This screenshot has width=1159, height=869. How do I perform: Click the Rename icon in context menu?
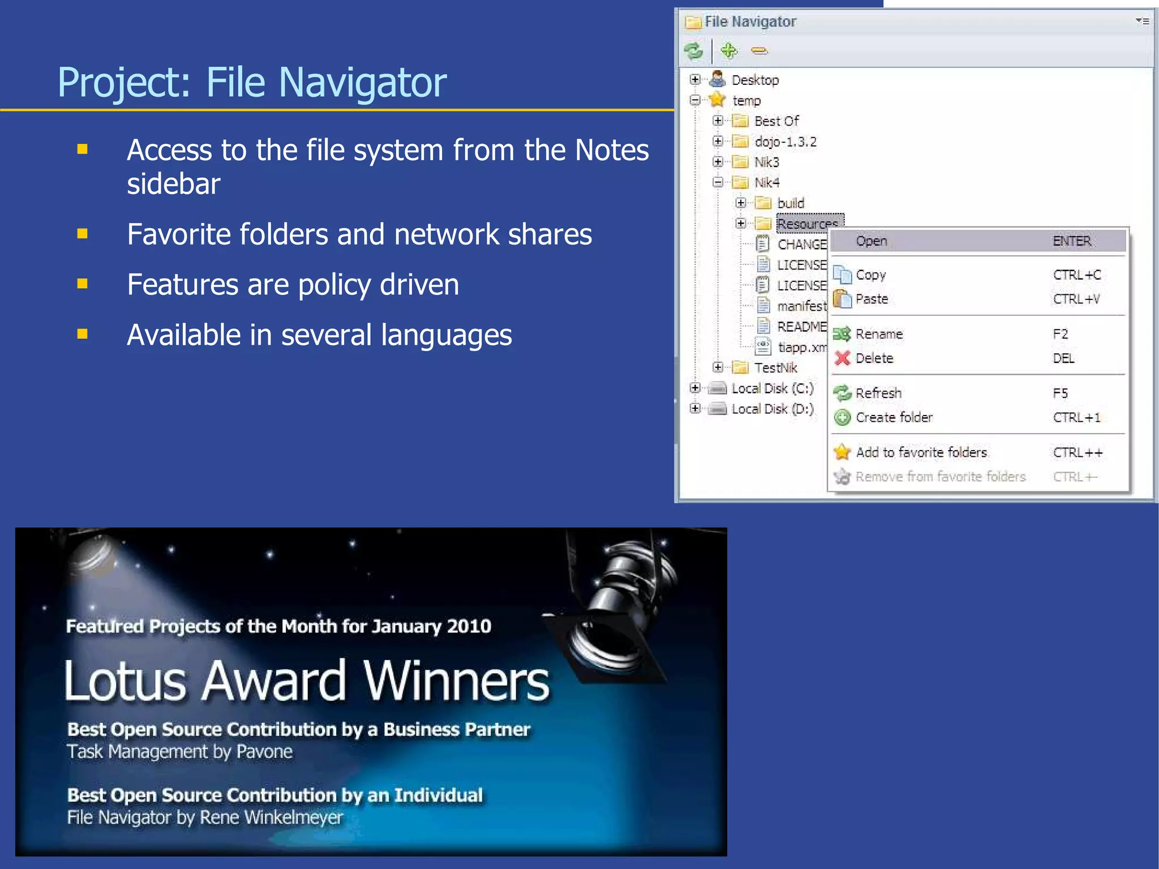click(843, 334)
